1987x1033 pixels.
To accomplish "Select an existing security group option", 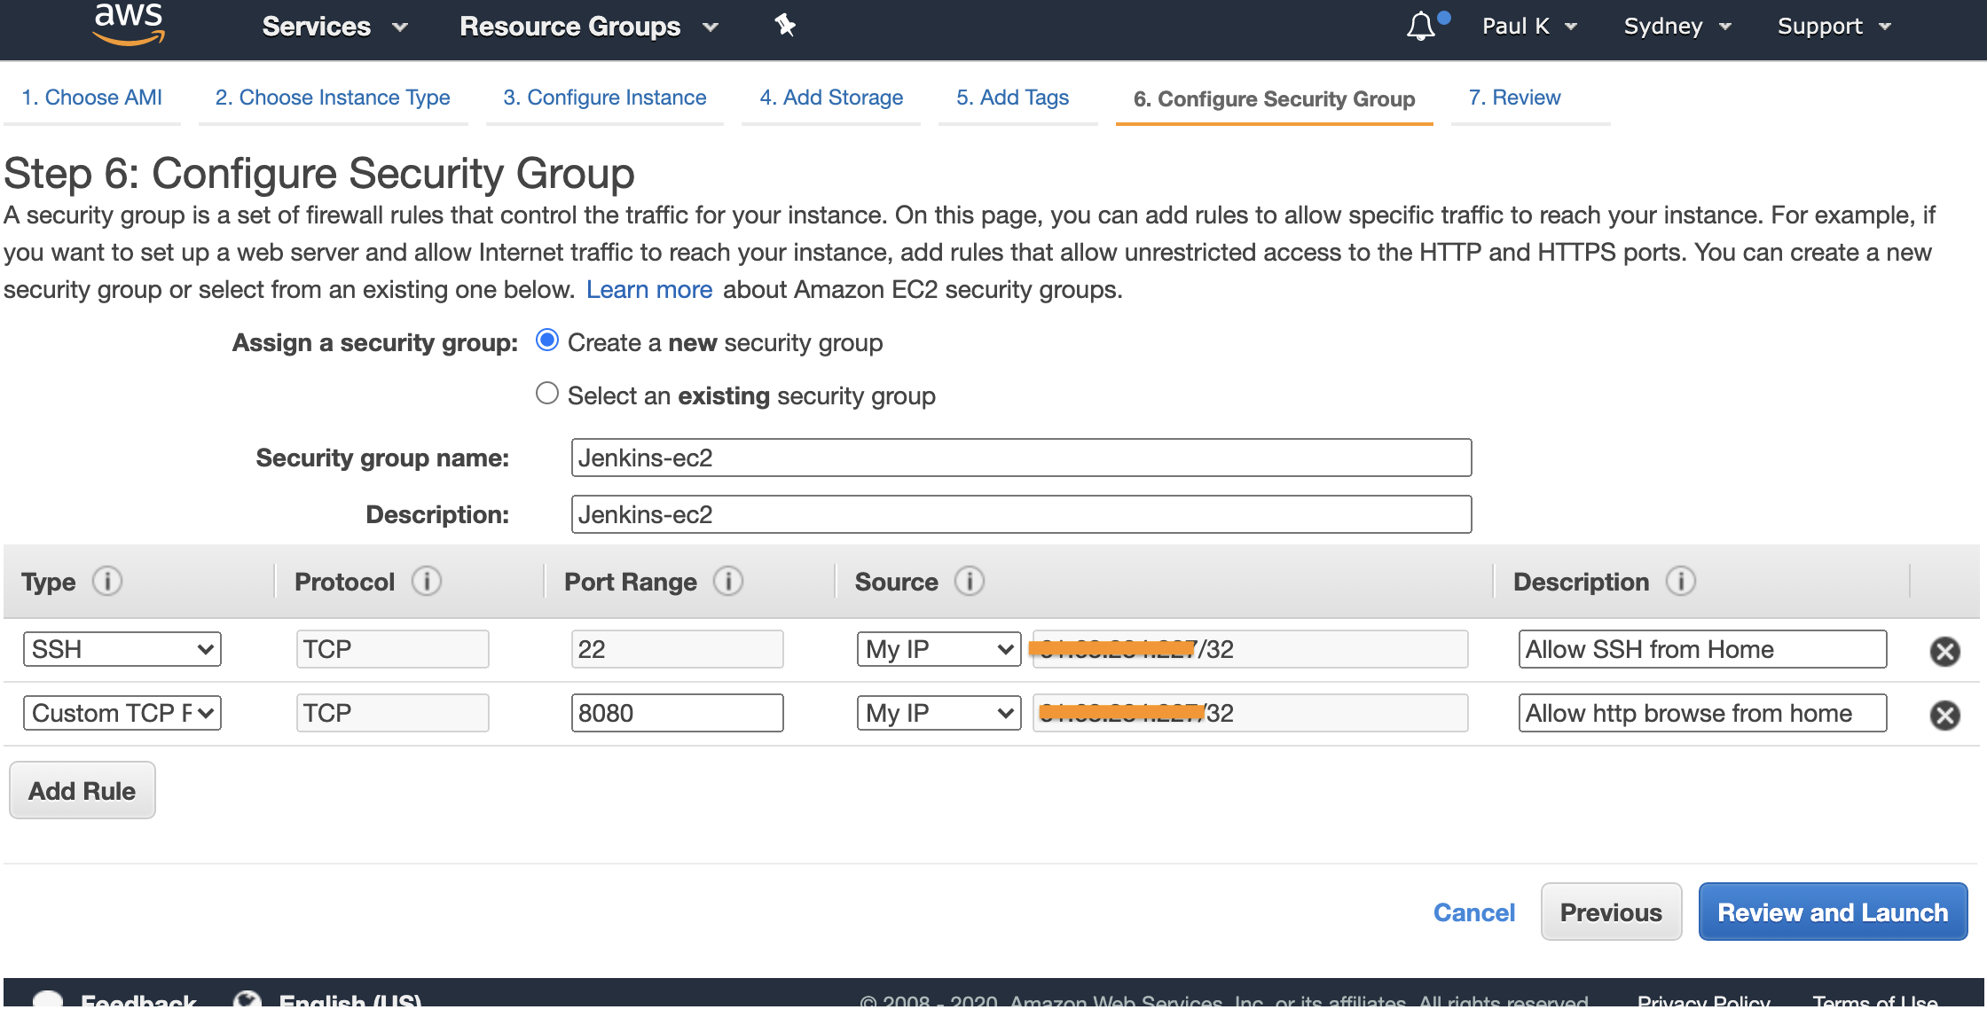I will point(547,394).
